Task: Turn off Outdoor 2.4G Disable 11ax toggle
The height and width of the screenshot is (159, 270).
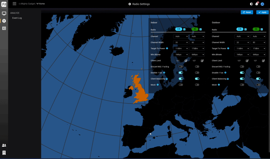Action: [242, 73]
